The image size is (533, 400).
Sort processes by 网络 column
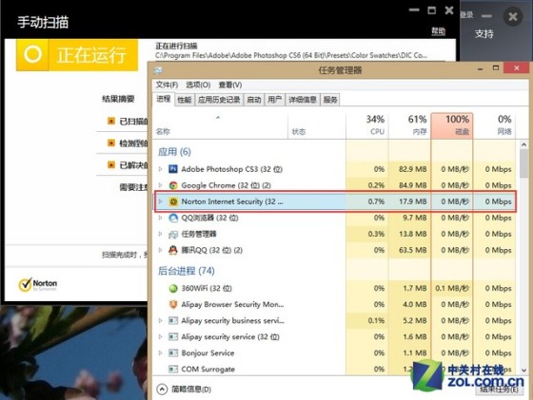pyautogui.click(x=494, y=125)
